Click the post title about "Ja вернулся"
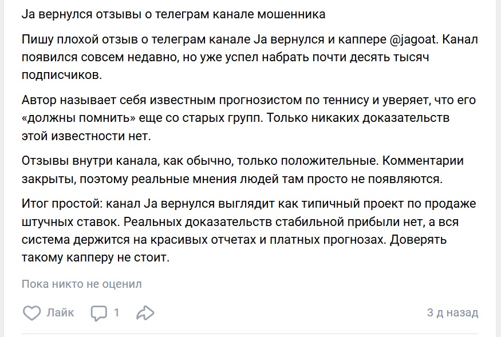Image resolution: width=501 pixels, height=337 pixels. tap(173, 14)
